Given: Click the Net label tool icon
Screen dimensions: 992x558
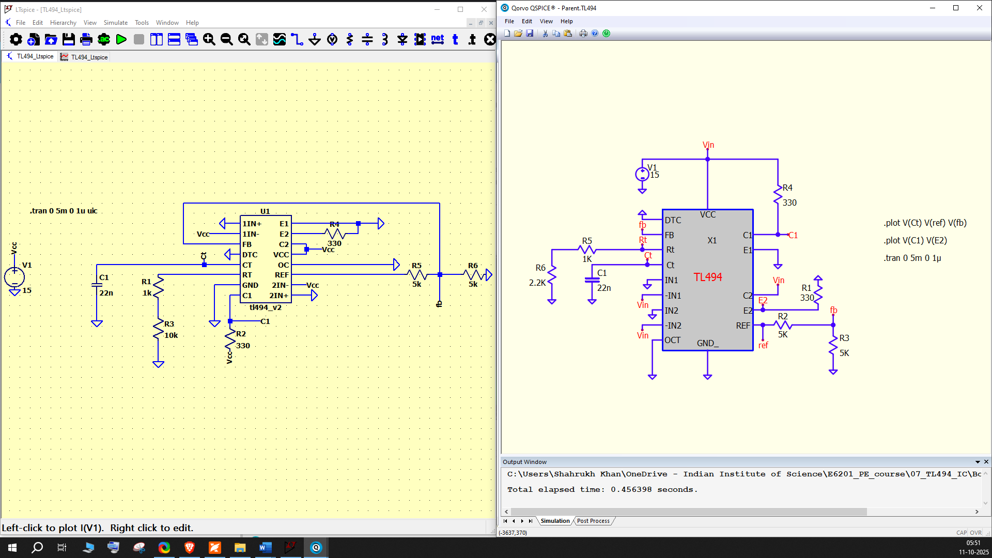Looking at the screenshot, I should pyautogui.click(x=438, y=40).
